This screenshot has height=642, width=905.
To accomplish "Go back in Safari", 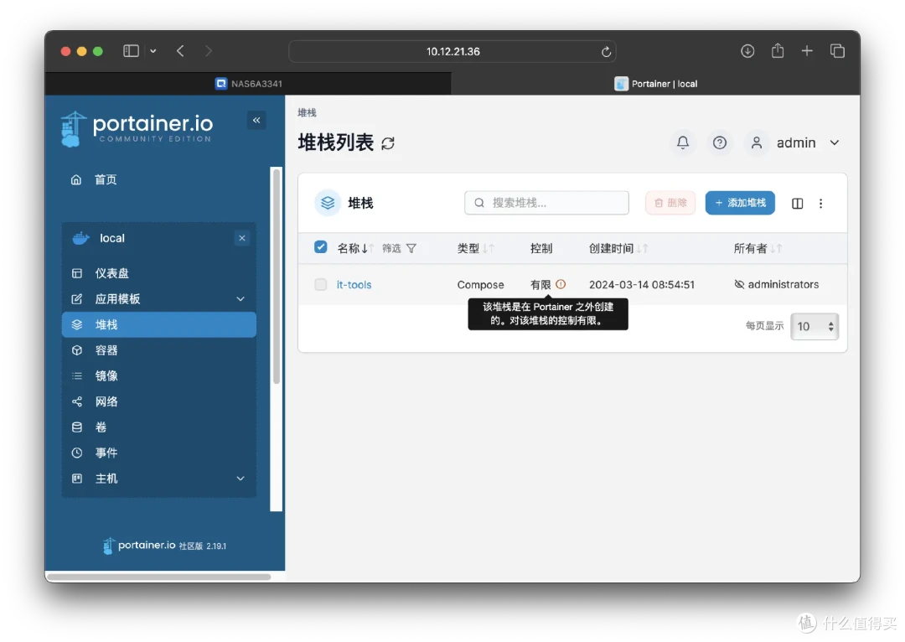I will click(180, 51).
